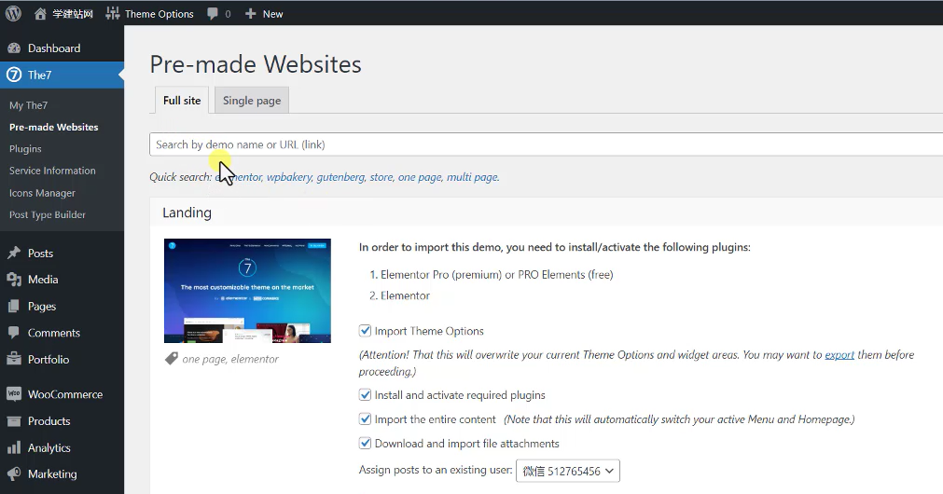Open WooCommerce menu label
Screen dimensions: 943x494
(65, 394)
